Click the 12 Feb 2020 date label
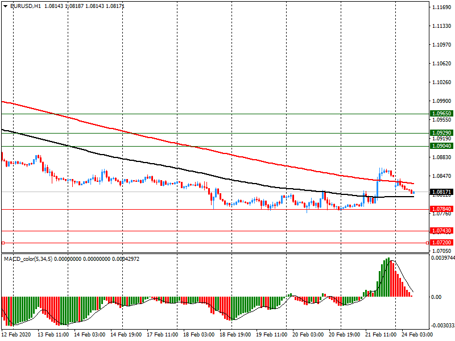Image resolution: width=455 pixels, height=341 pixels. pyautogui.click(x=16, y=334)
